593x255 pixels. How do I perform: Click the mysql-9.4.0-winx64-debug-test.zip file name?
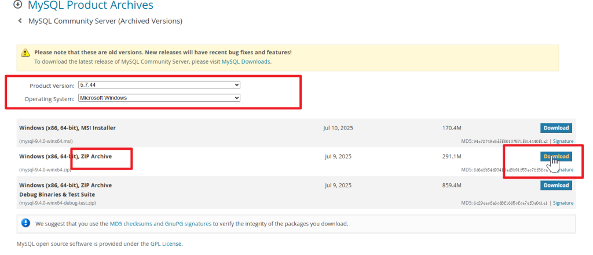57,204
